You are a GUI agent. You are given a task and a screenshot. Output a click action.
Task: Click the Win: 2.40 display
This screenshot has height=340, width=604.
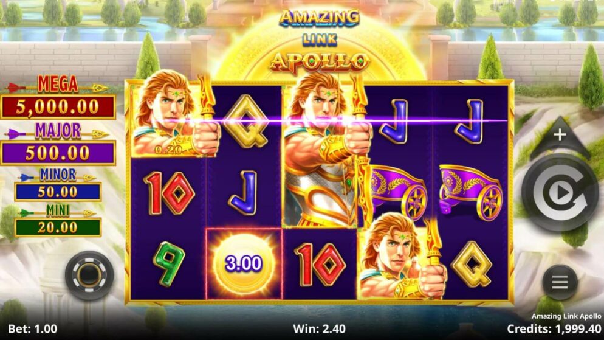coord(320,329)
